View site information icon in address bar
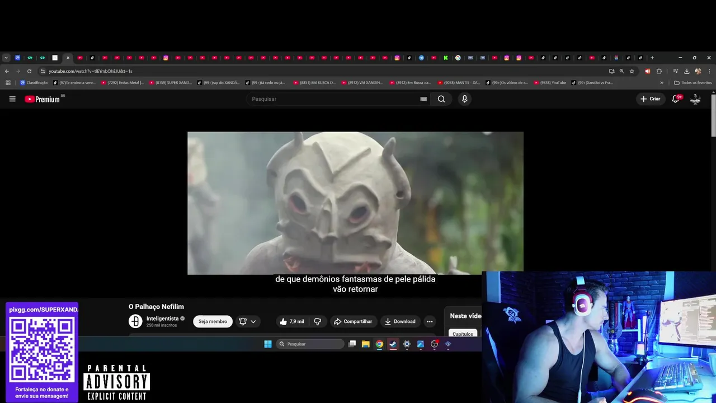This screenshot has height=403, width=716. [x=43, y=71]
